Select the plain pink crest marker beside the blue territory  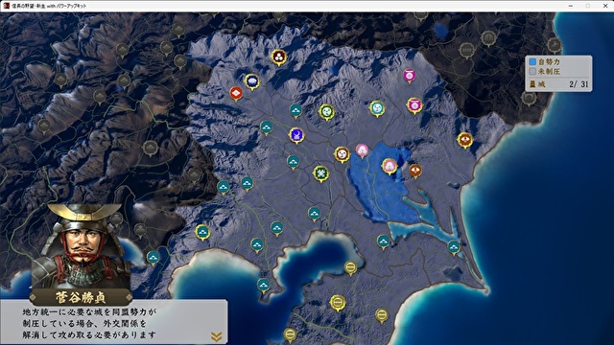click(x=362, y=150)
